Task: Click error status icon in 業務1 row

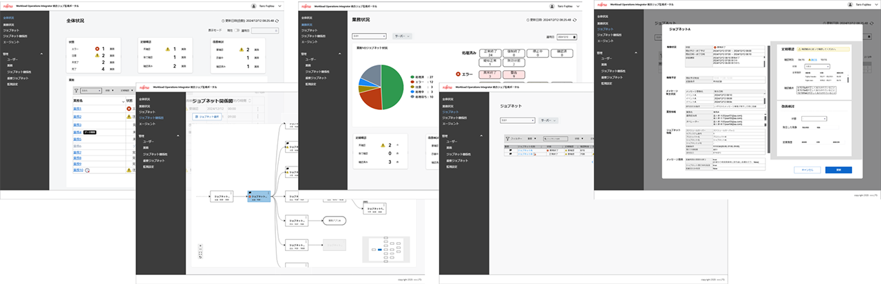Action: [129, 109]
